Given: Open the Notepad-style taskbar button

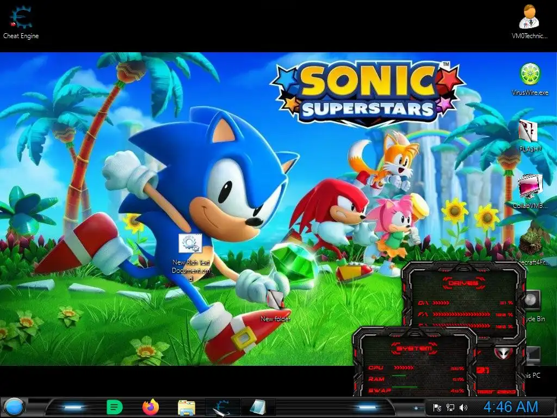Looking at the screenshot, I should click(258, 407).
